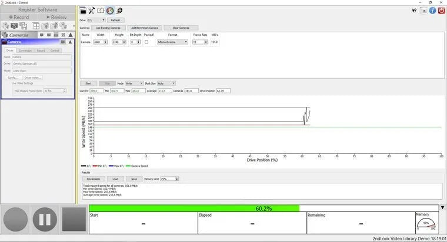This screenshot has width=447, height=242.
Task: Click the blue info icon
Action: coord(433,10)
